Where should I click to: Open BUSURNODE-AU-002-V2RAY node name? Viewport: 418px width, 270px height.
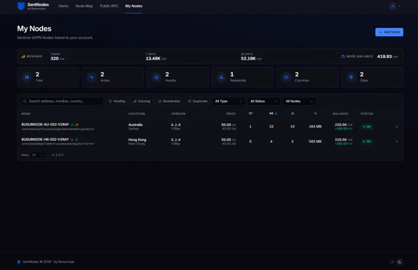pos(45,125)
